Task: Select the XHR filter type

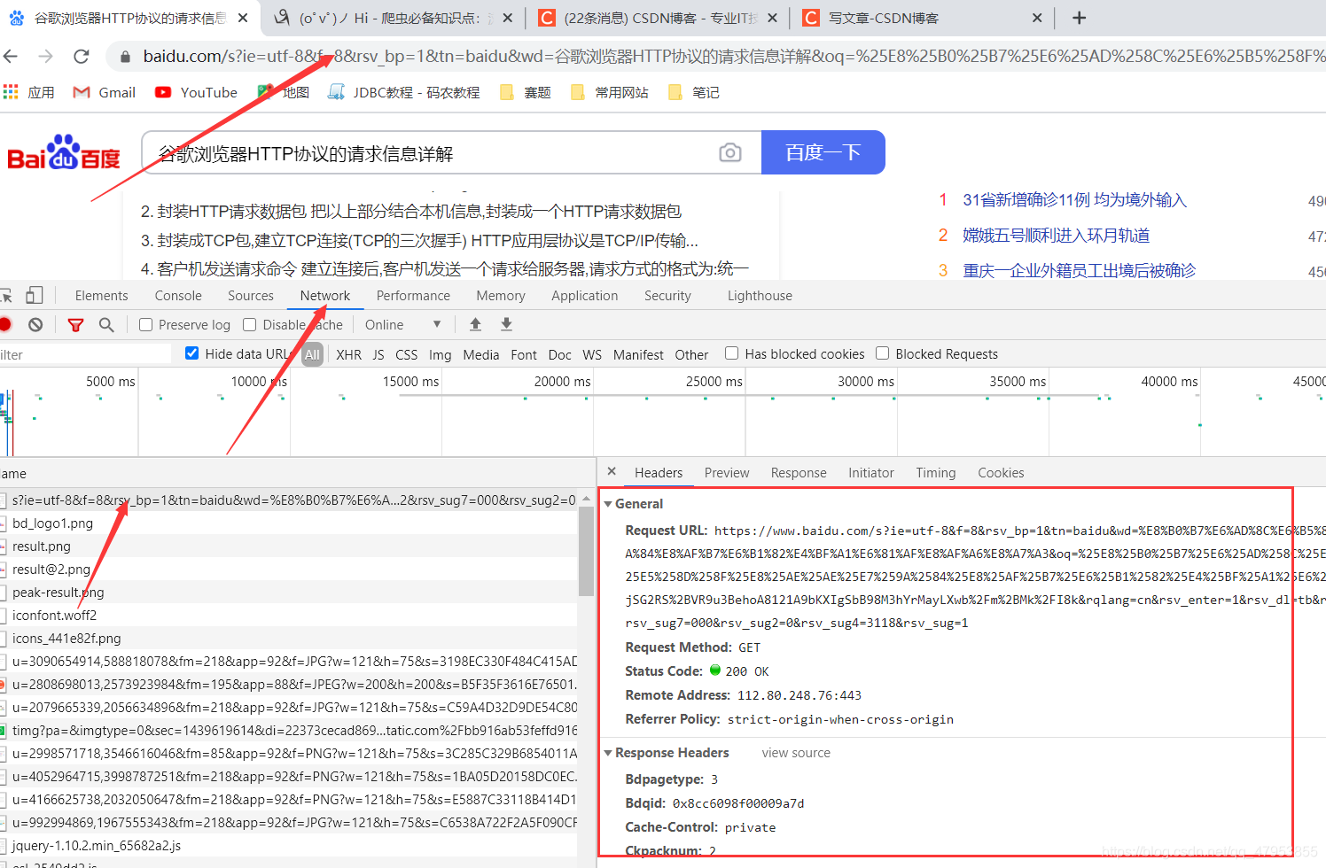Action: tap(348, 354)
